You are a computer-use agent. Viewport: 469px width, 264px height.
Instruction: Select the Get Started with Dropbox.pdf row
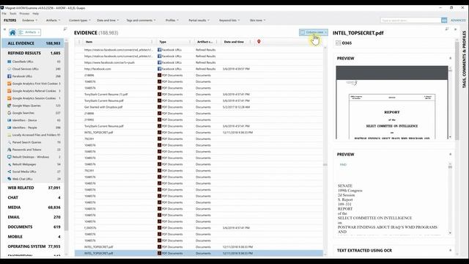[x=199, y=107]
